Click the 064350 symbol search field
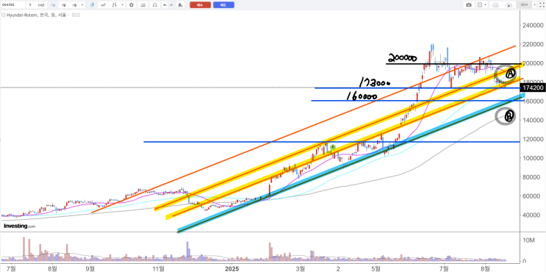Screen dimensions: 546x272 click(13, 5)
